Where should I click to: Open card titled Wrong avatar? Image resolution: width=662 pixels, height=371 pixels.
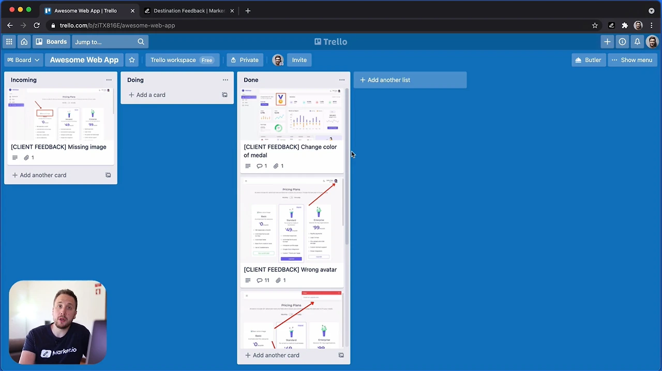pos(290,270)
